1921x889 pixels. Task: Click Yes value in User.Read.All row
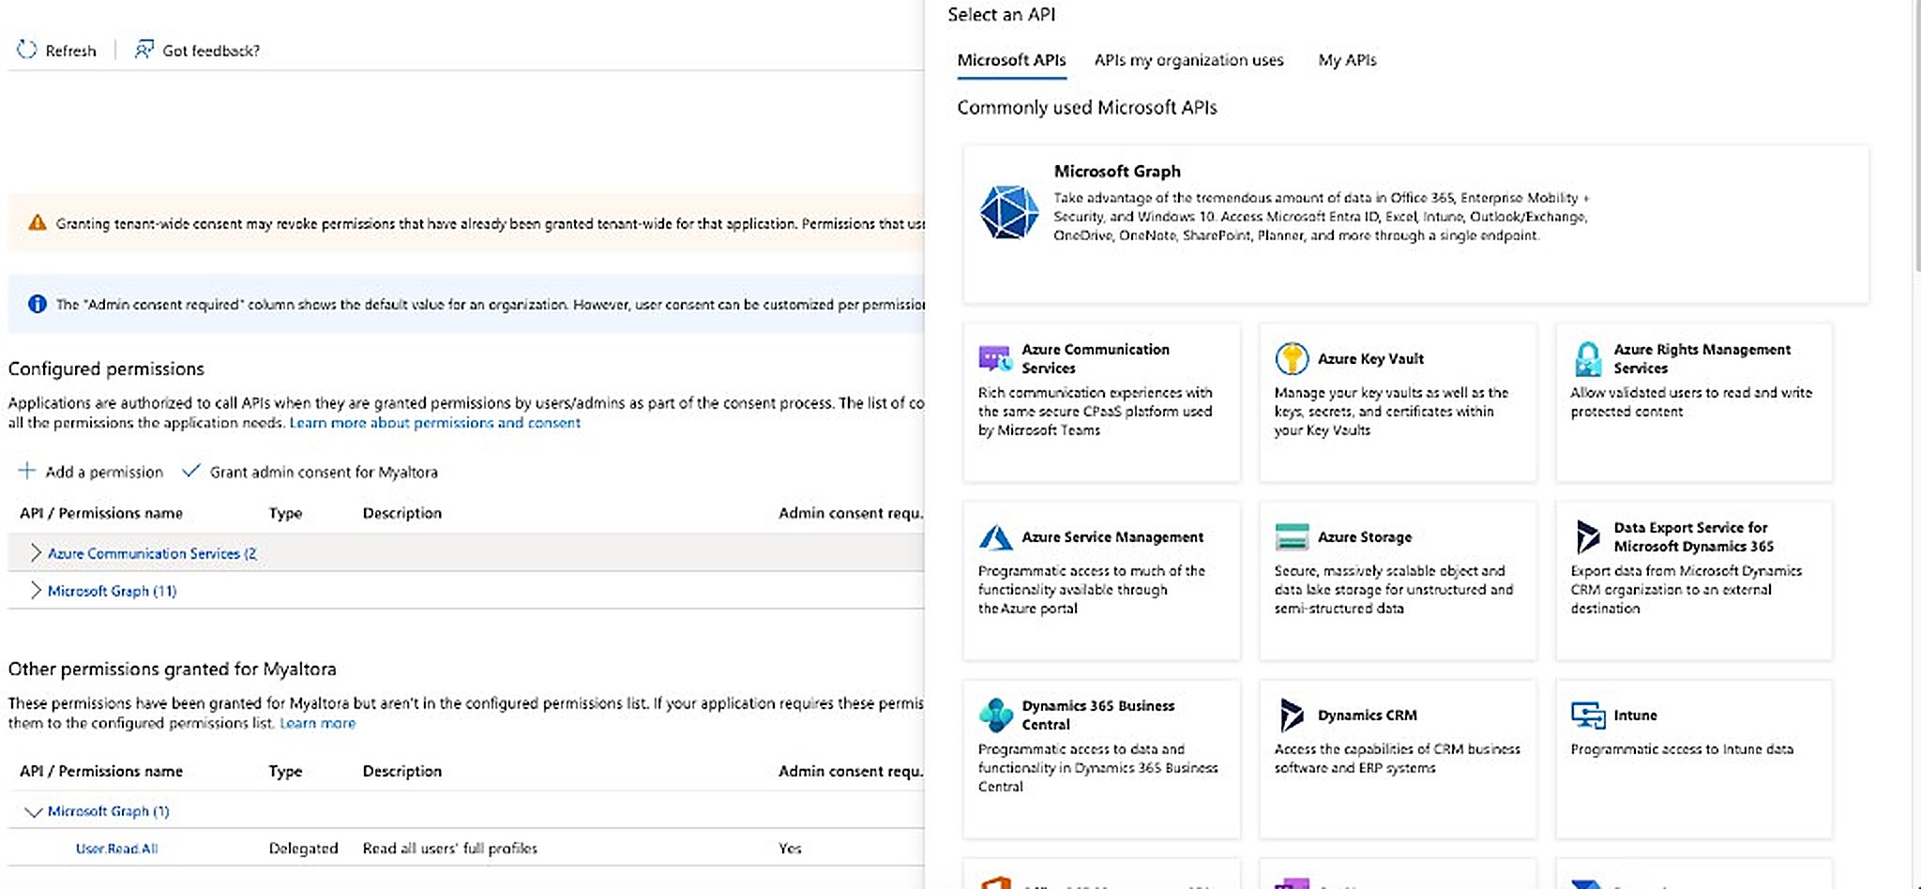click(790, 849)
